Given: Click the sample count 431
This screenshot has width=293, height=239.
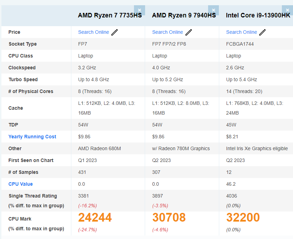Looking at the screenshot, I should pyautogui.click(x=82, y=172).
